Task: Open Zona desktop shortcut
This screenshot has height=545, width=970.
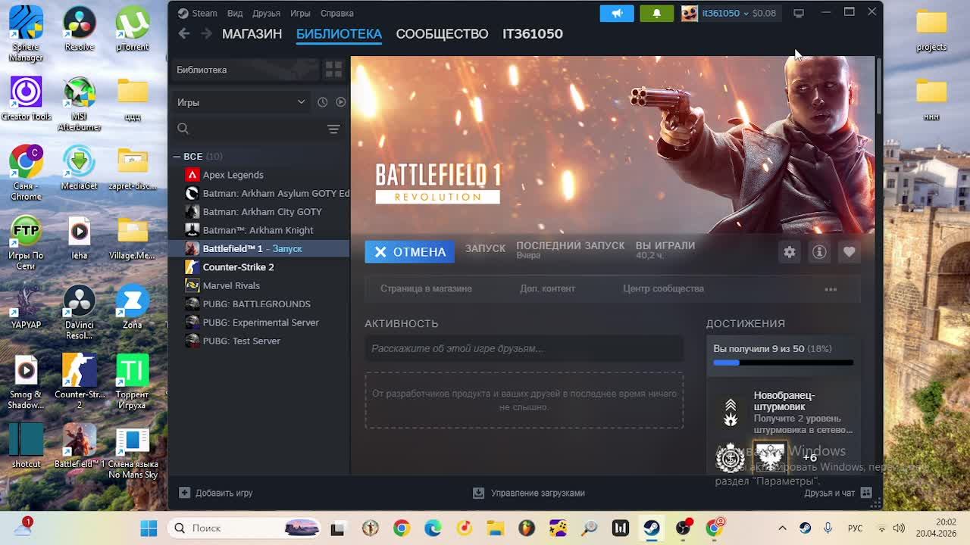Action: pos(133,307)
